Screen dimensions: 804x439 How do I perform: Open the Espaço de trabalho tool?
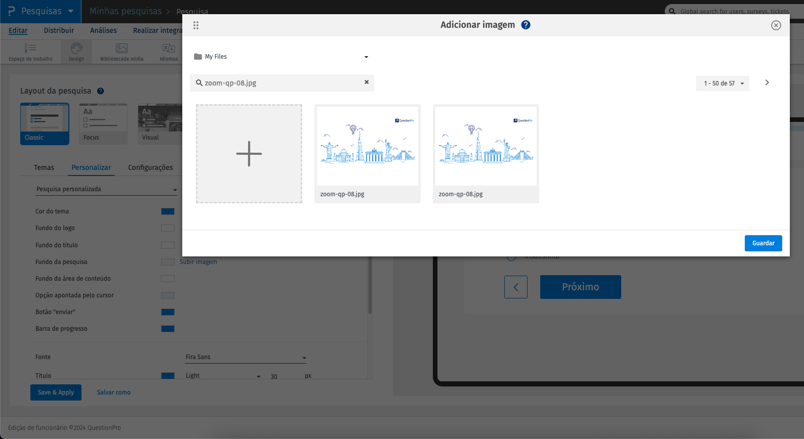tap(30, 52)
